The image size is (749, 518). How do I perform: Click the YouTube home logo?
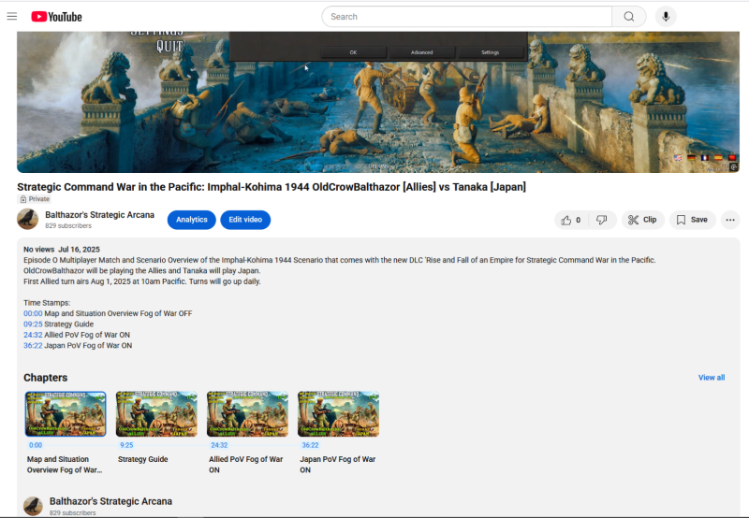click(x=56, y=17)
